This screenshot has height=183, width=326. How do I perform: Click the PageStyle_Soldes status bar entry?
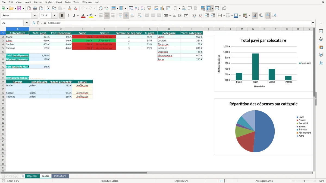pyautogui.click(x=109, y=181)
